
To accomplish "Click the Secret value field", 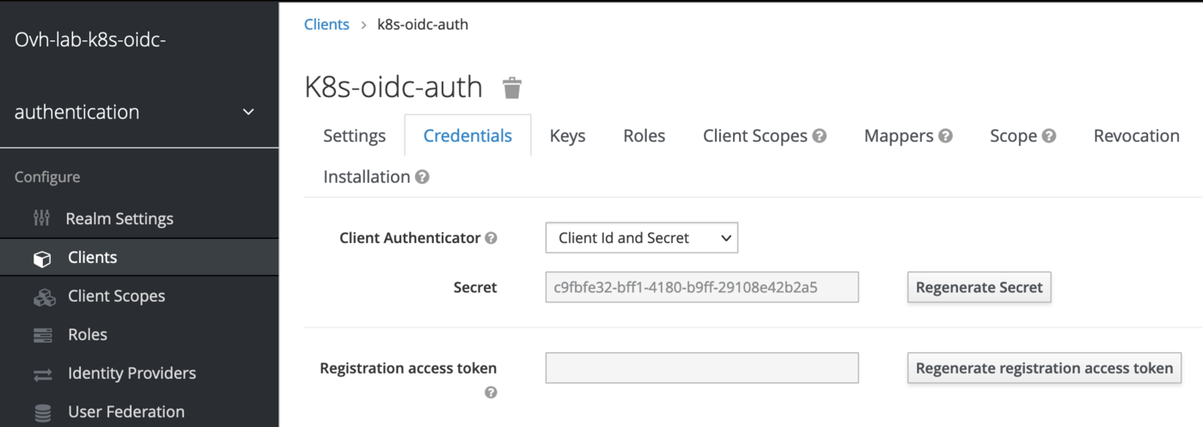I will click(701, 287).
